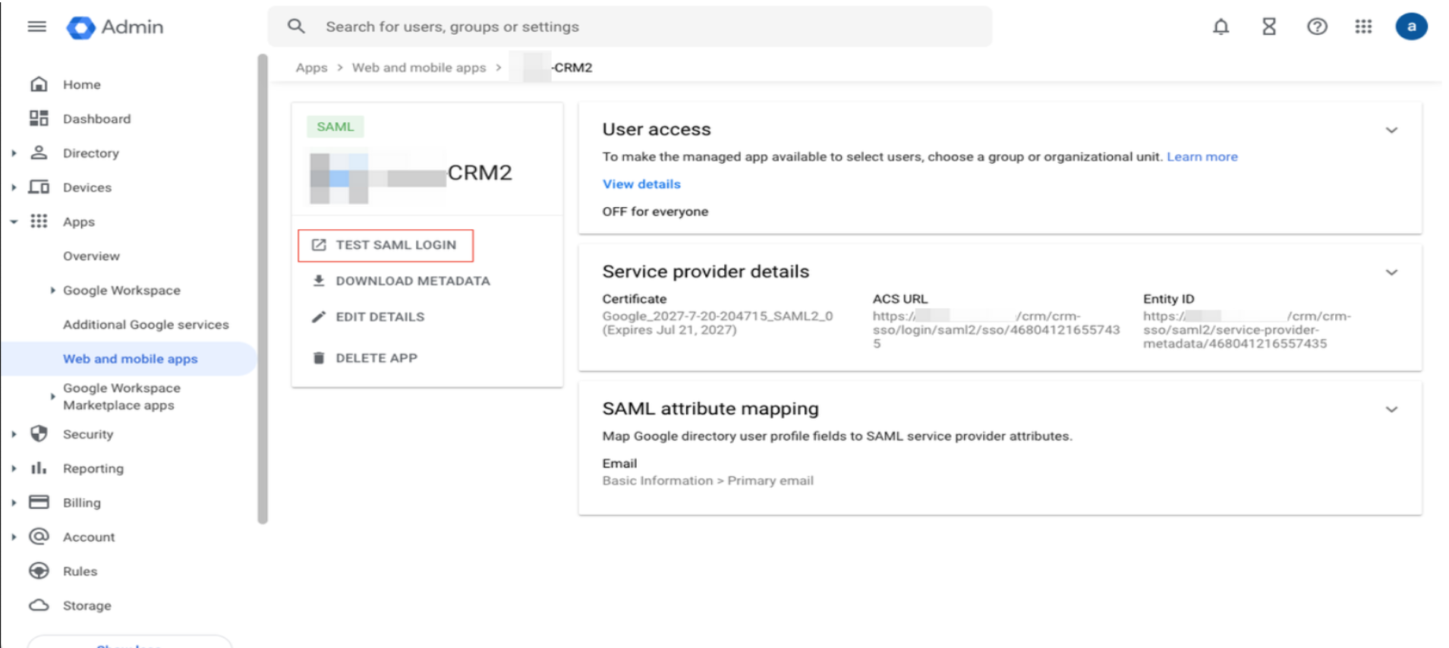The image size is (1449, 648).
Task: Open the notifications bell
Action: click(x=1221, y=27)
